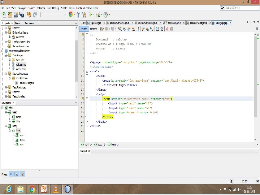Click the body breadcrumb below editor
Viewport: 260px width, 195px height.
click(x=100, y=144)
